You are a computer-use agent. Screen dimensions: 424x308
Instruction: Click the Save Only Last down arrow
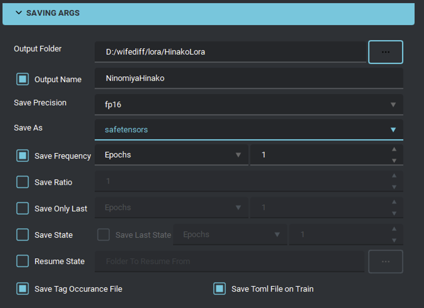pos(394,213)
